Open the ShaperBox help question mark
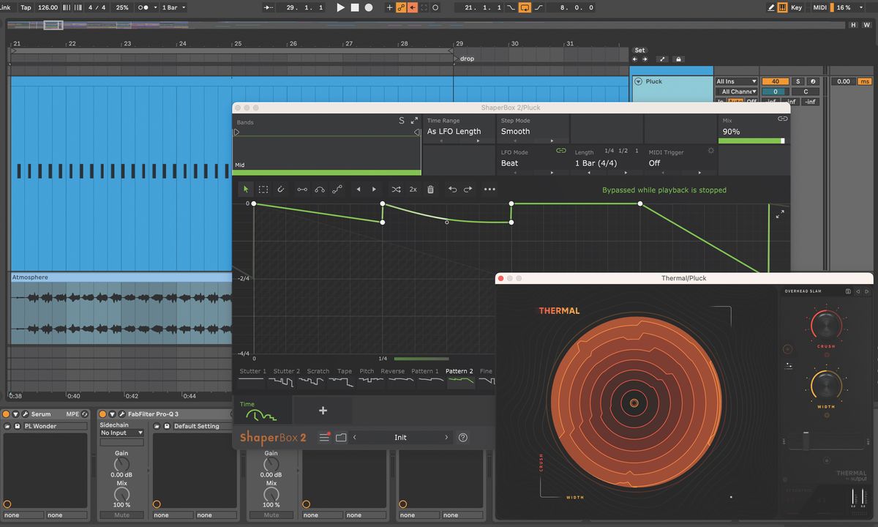Image resolution: width=878 pixels, height=527 pixels. [x=463, y=438]
